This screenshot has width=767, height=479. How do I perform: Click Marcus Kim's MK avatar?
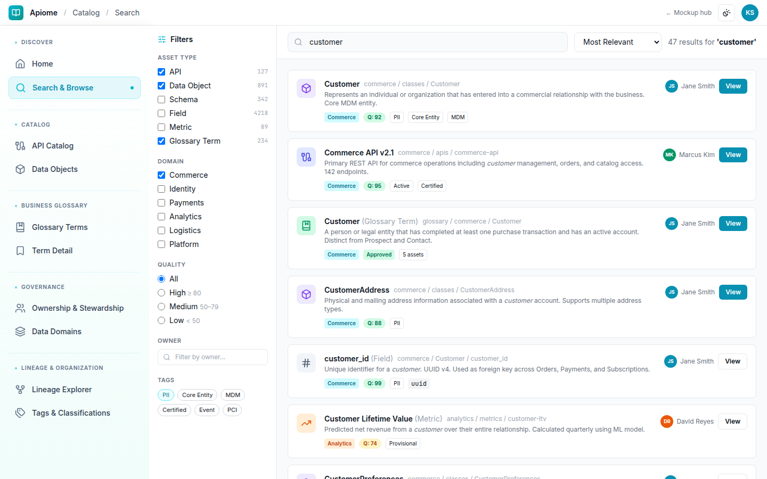pyautogui.click(x=670, y=155)
